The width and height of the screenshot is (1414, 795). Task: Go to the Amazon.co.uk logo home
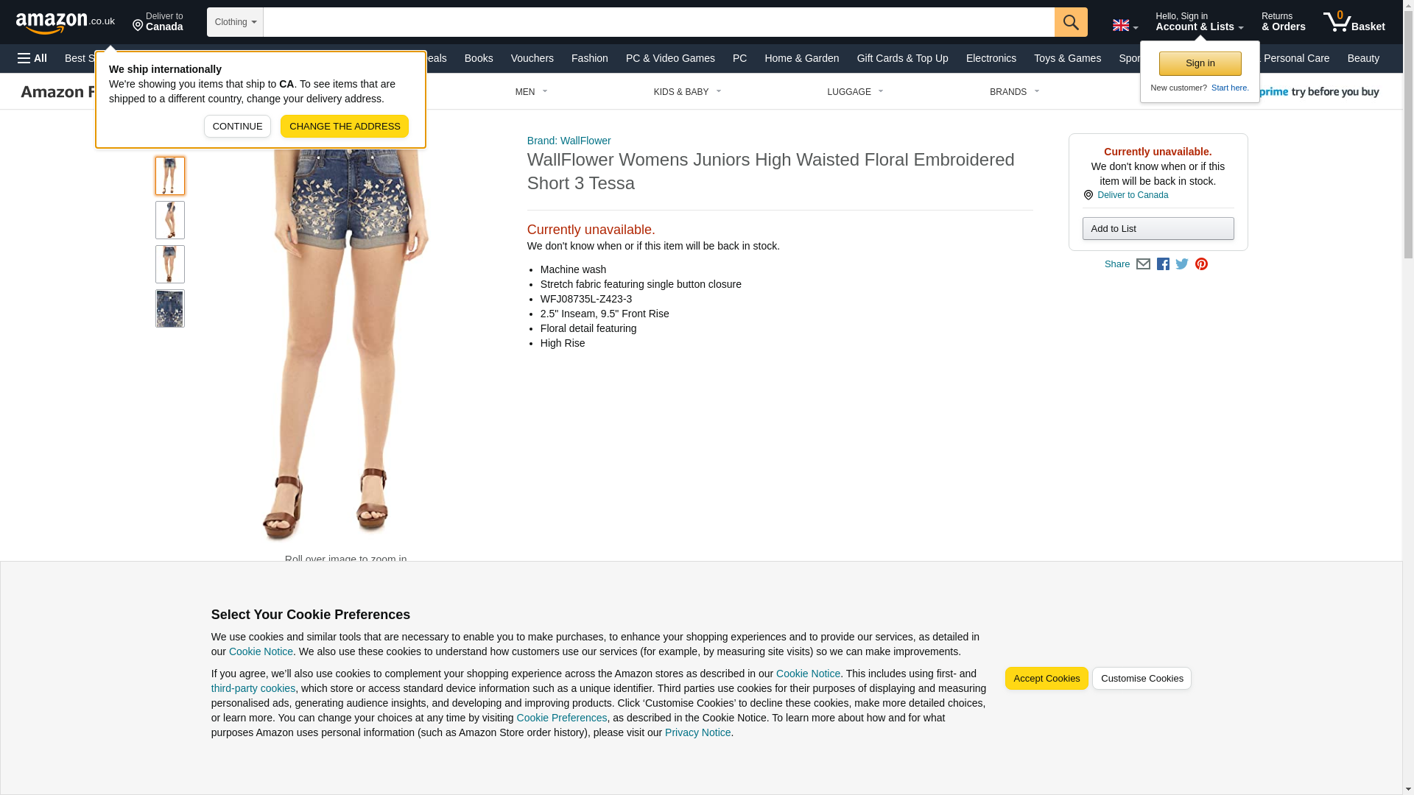tap(66, 22)
